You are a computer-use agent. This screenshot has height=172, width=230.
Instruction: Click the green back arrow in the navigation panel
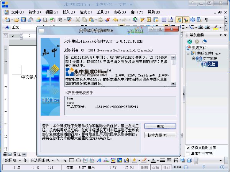pyautogui.click(x=189, y=42)
